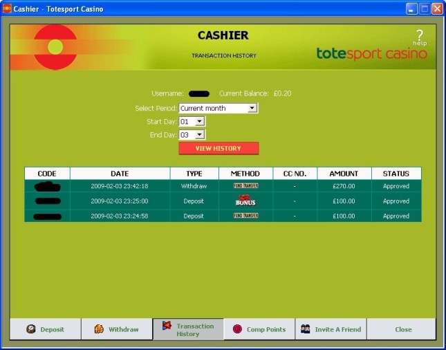This screenshot has width=446, height=350.
Task: Switch to the Transaction History tab
Action: tap(188, 329)
